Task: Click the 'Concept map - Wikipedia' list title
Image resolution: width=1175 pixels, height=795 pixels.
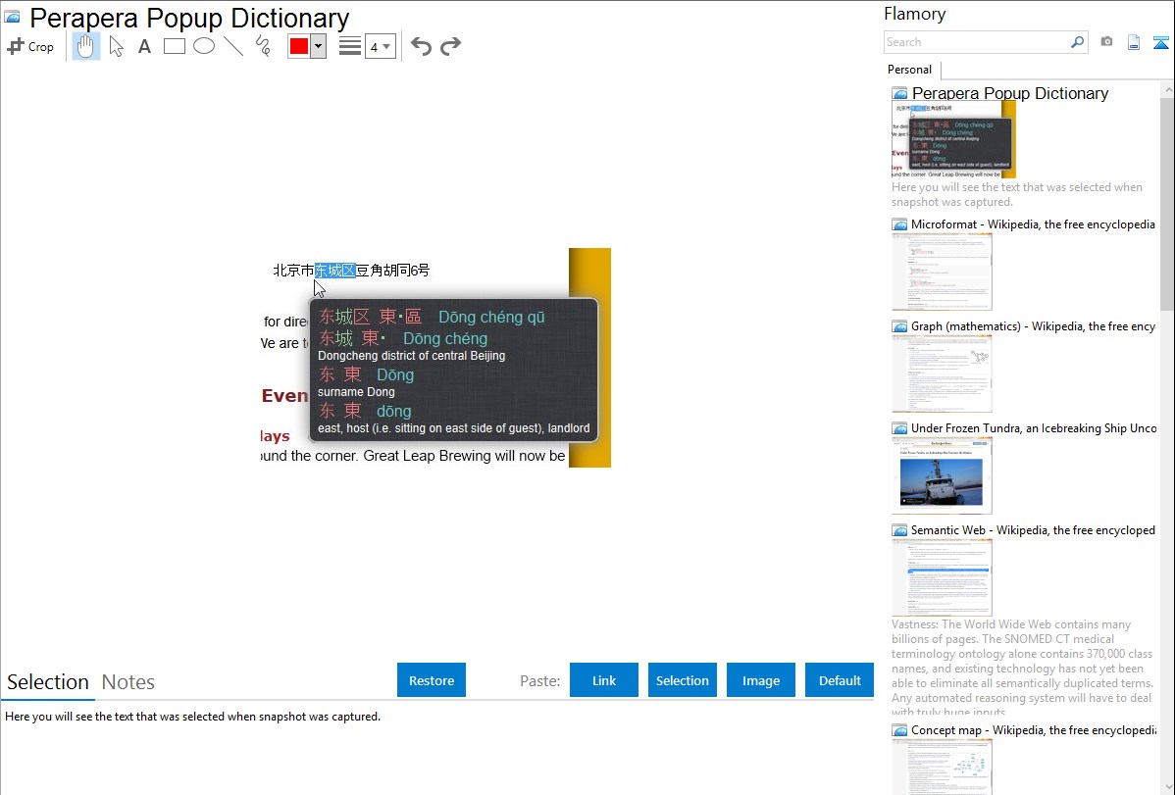Action: [x=1034, y=729]
